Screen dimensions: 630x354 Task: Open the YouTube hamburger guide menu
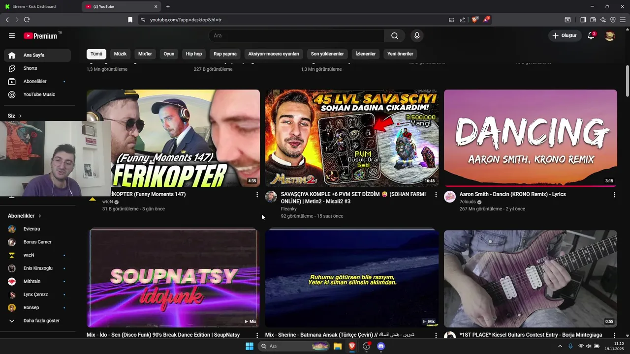12,36
